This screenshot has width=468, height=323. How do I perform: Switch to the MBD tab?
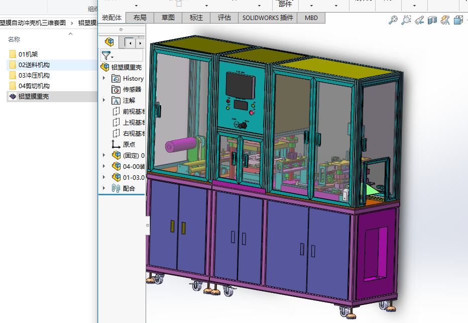[x=311, y=18]
